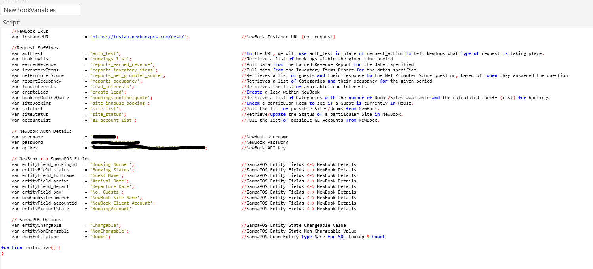This screenshot has width=593, height=269.
Task: Click the 'Script:' label above the editor
Action: (11, 23)
